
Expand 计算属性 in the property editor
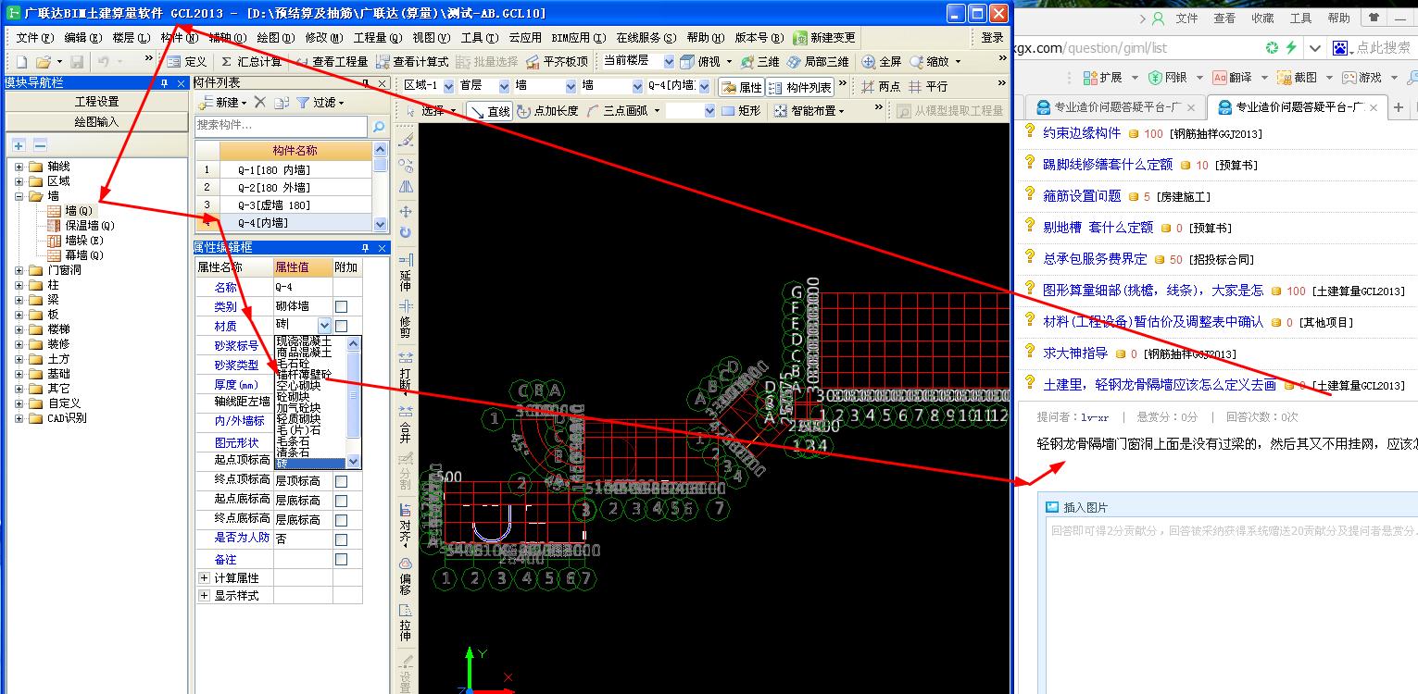(x=204, y=577)
